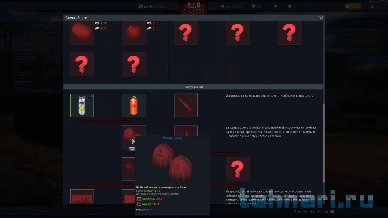The image size is (388, 218).
Task: Click the lightbulb icon in the top bar
Action: point(276,6)
